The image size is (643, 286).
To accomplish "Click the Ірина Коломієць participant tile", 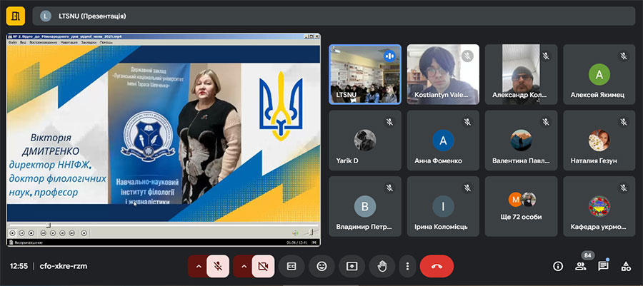I will coord(443,206).
